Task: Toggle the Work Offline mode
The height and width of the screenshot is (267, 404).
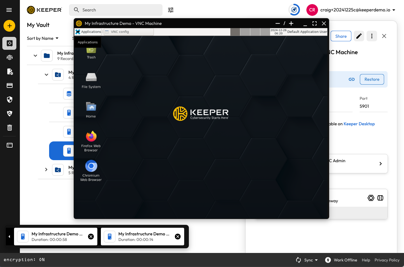Action: point(341,260)
